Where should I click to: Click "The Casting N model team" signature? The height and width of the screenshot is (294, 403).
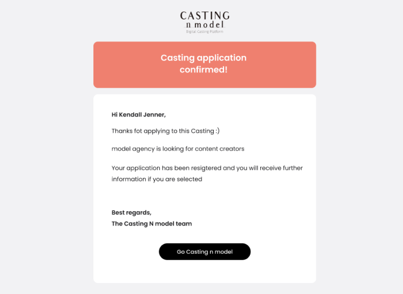pyautogui.click(x=151, y=224)
